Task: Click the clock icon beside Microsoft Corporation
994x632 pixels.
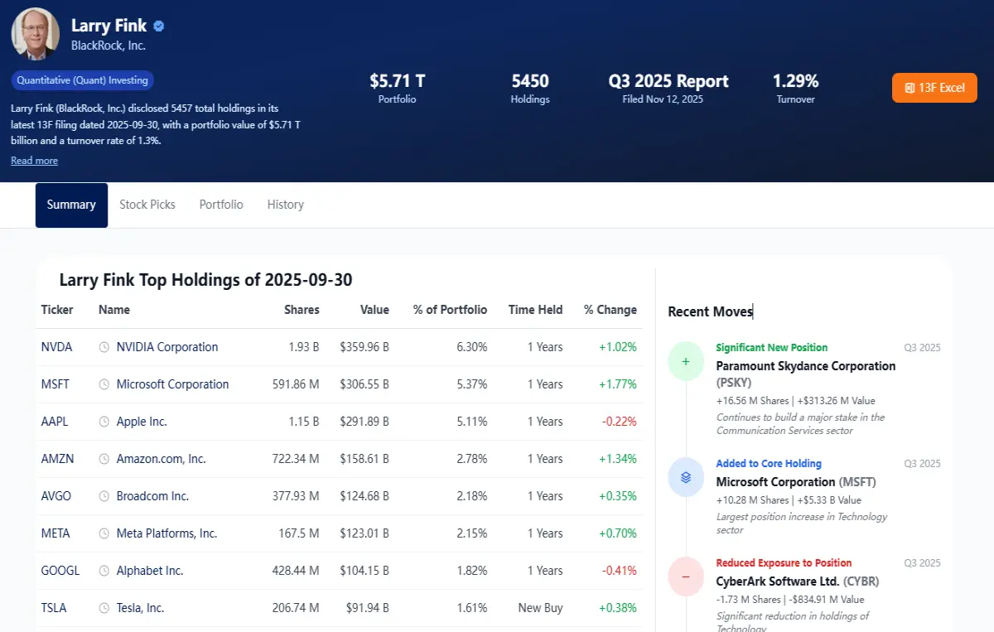Action: click(104, 384)
